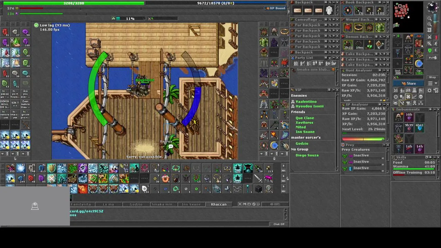Click the minimap view

(x=408, y=17)
